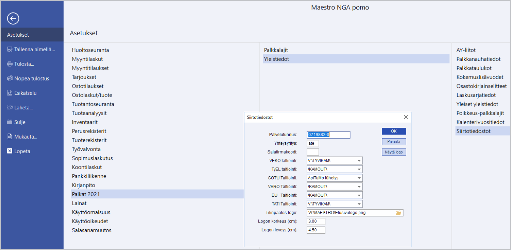This screenshot has width=511, height=250.
Task: Close the Siirtotiedostot dialog
Action: tap(405, 117)
